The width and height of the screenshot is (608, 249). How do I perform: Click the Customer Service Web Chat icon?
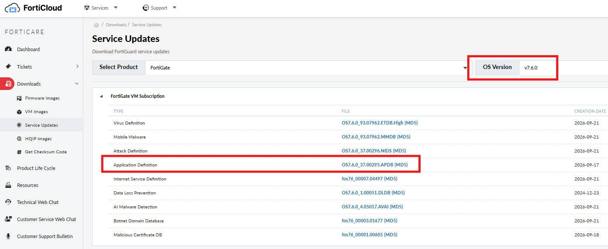[x=8, y=219]
